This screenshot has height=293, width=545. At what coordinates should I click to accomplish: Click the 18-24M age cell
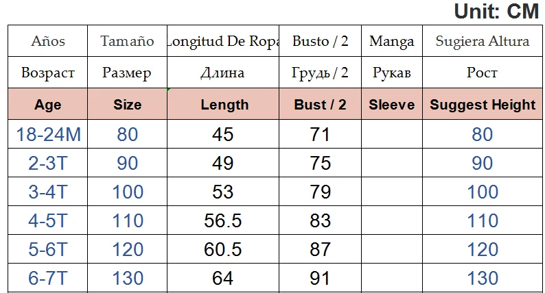pos(47,134)
